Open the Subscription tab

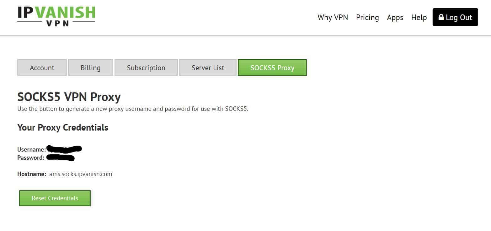click(x=146, y=68)
